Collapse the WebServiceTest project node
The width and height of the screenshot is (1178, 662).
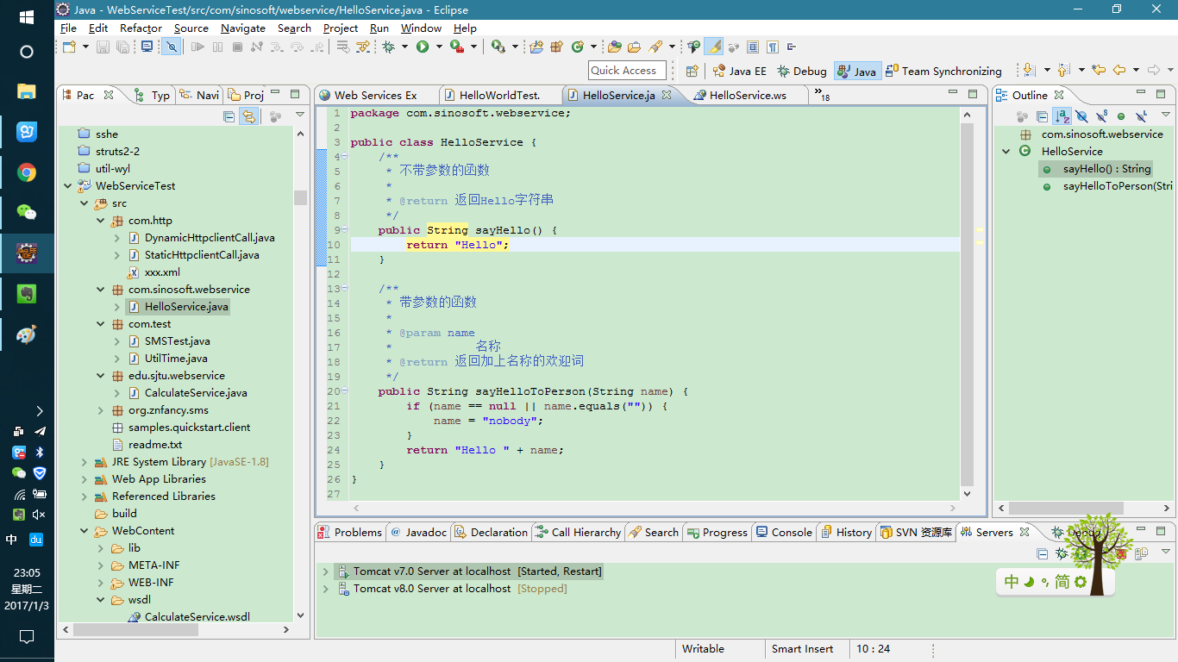(x=67, y=185)
